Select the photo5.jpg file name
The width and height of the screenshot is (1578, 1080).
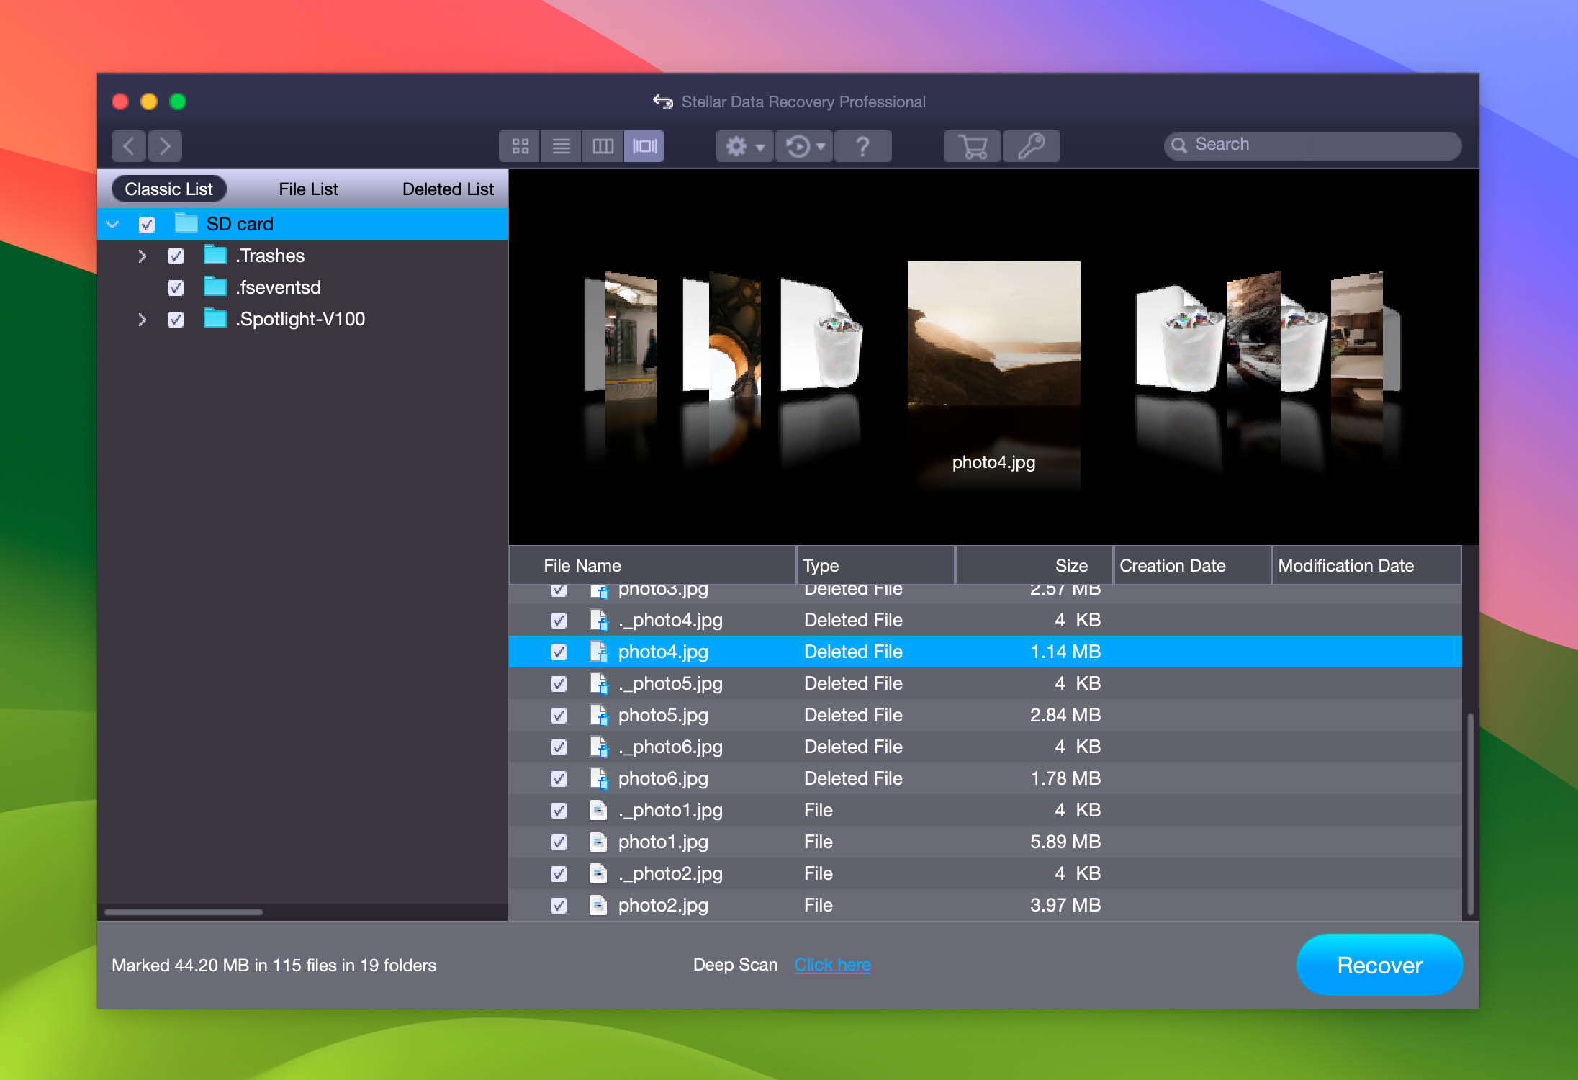click(x=663, y=716)
